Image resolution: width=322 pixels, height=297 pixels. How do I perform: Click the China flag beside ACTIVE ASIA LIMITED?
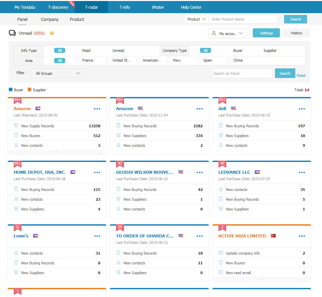tap(273, 236)
